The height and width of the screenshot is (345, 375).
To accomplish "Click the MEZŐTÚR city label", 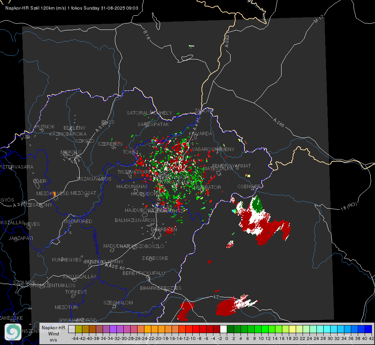I will (66, 307).
